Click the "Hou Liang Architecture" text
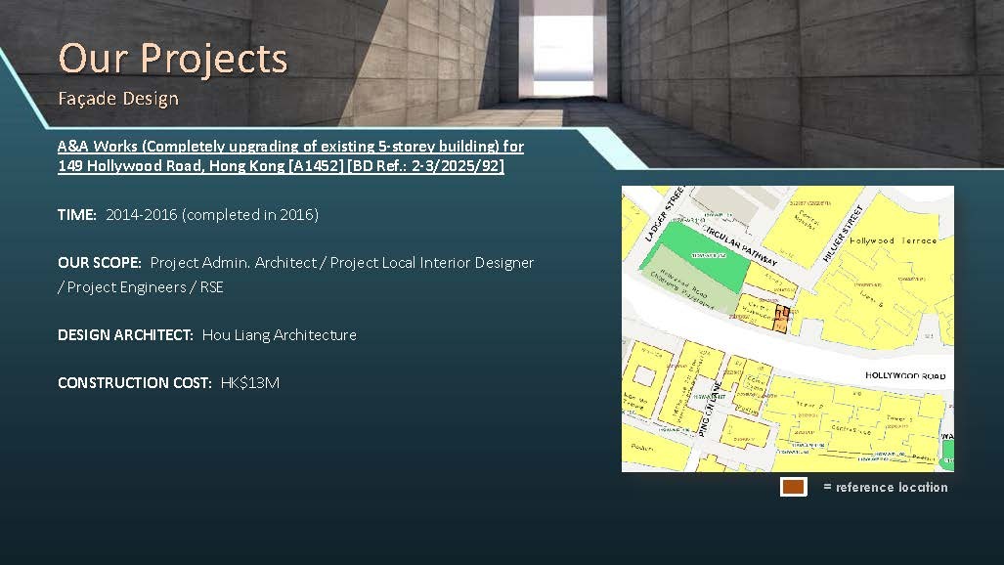 click(279, 335)
